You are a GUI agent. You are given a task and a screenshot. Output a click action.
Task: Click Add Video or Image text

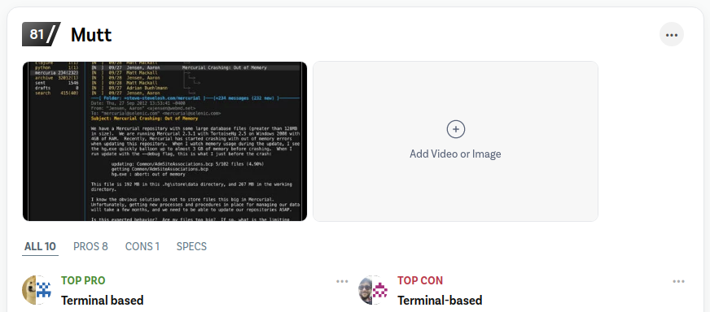pos(455,154)
